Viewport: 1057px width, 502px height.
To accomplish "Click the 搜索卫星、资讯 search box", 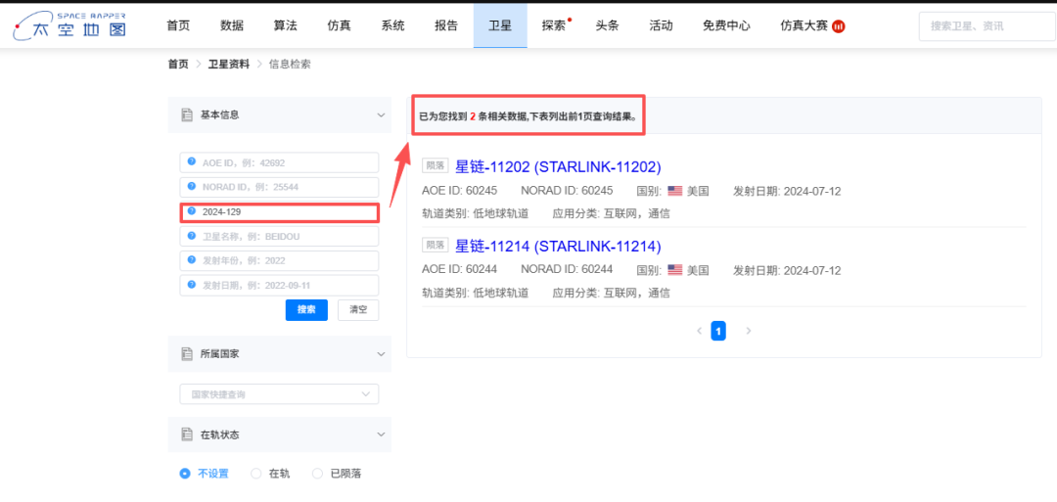I will point(985,26).
